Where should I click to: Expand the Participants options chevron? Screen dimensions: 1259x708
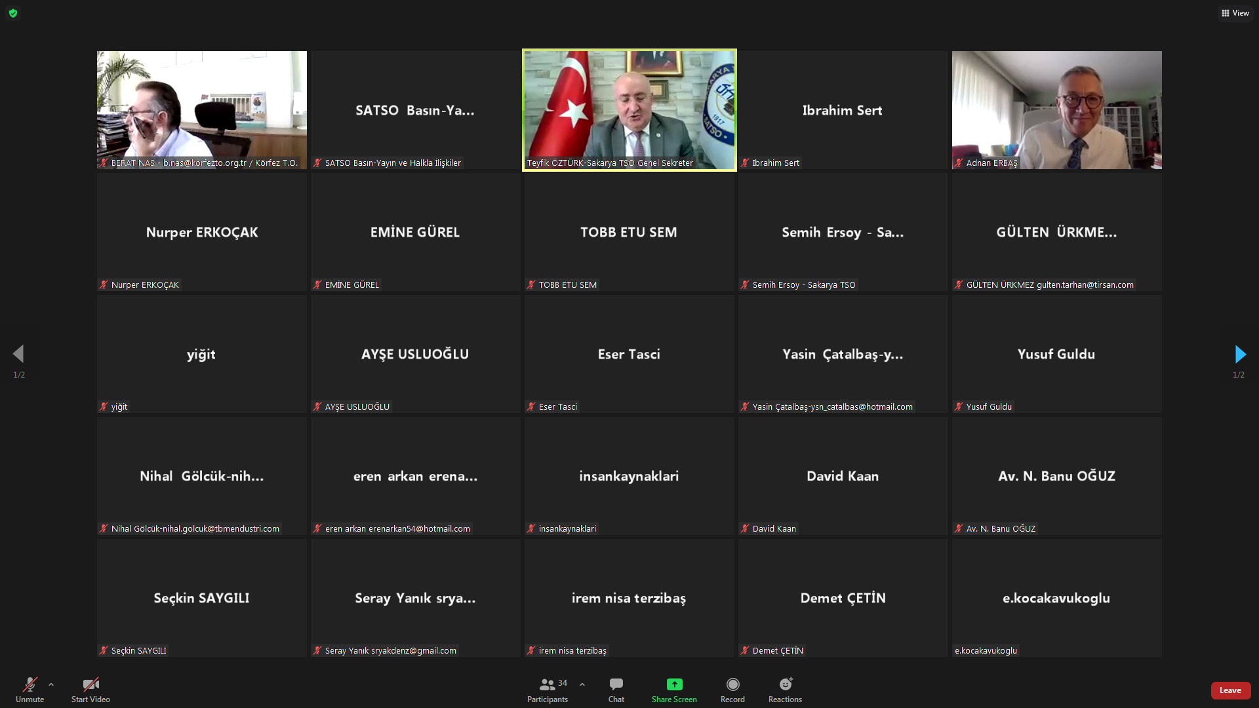[x=582, y=684]
